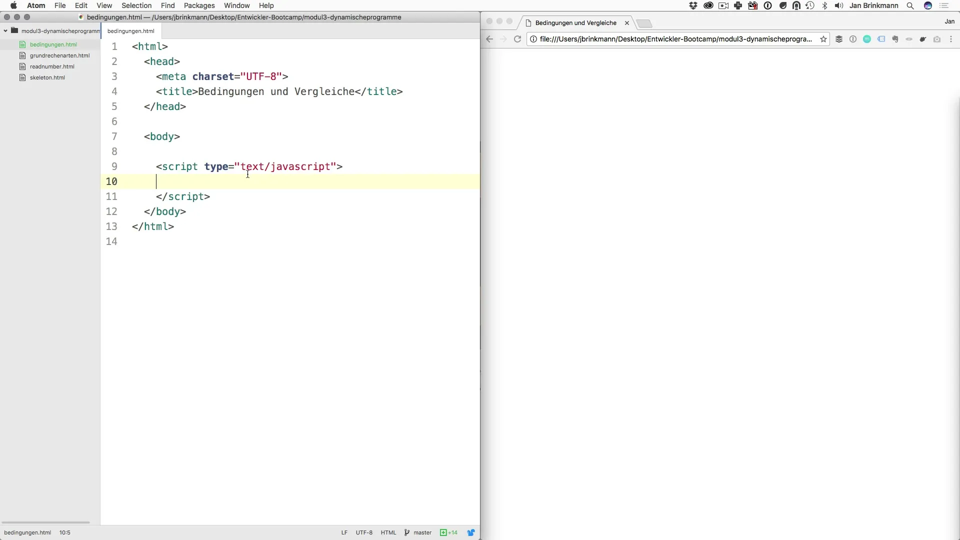This screenshot has height=540, width=960.
Task: Open the View menu
Action: click(x=104, y=5)
